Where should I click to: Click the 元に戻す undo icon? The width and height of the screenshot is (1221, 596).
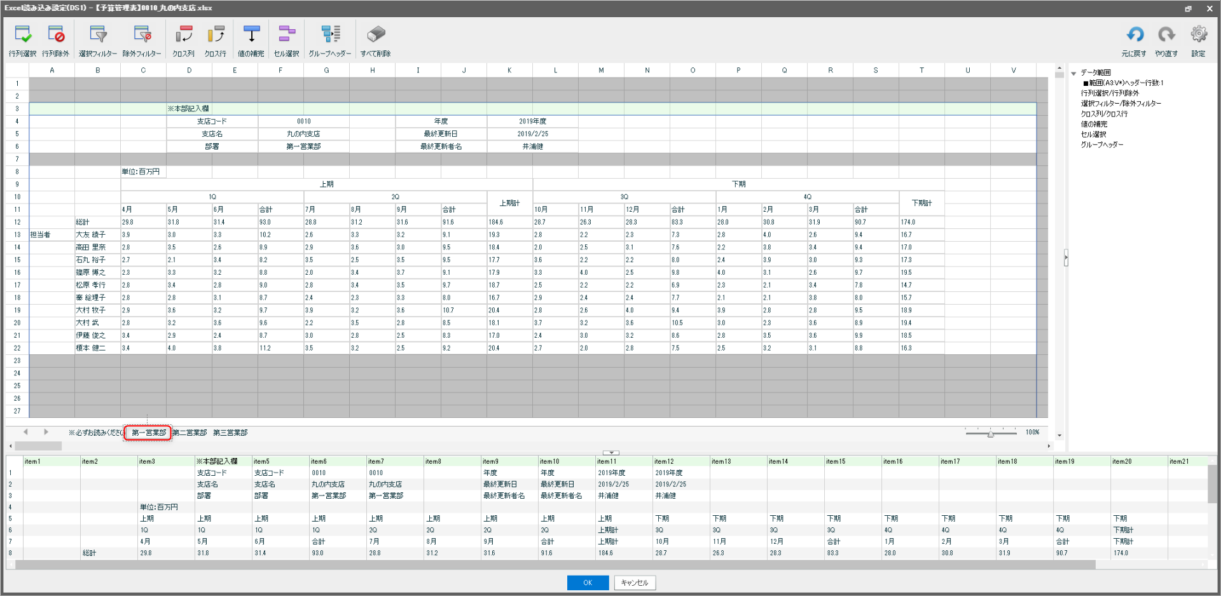[1135, 39]
